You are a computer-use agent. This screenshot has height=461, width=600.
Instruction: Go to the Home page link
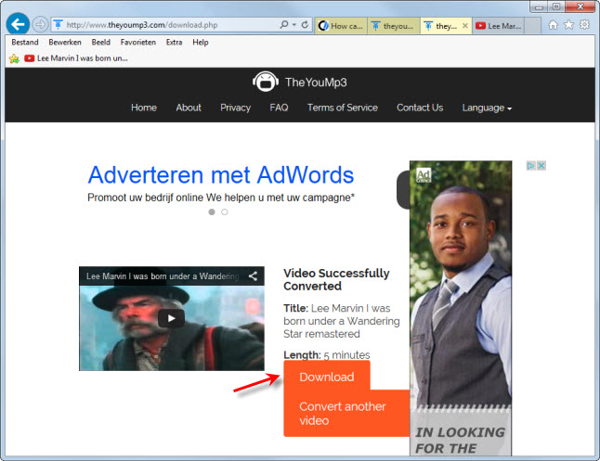144,108
